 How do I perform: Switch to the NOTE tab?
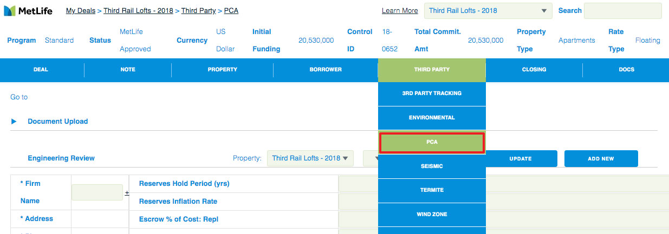pos(128,70)
